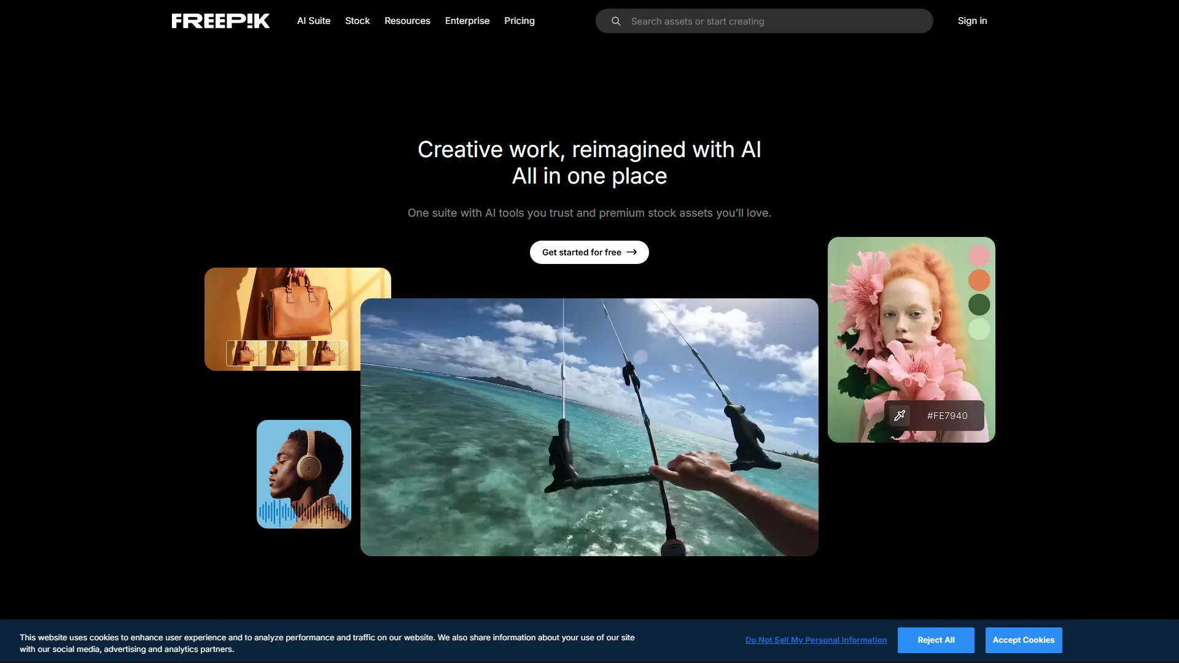Click Get started for free
Image resolution: width=1179 pixels, height=663 pixels.
pyautogui.click(x=589, y=252)
